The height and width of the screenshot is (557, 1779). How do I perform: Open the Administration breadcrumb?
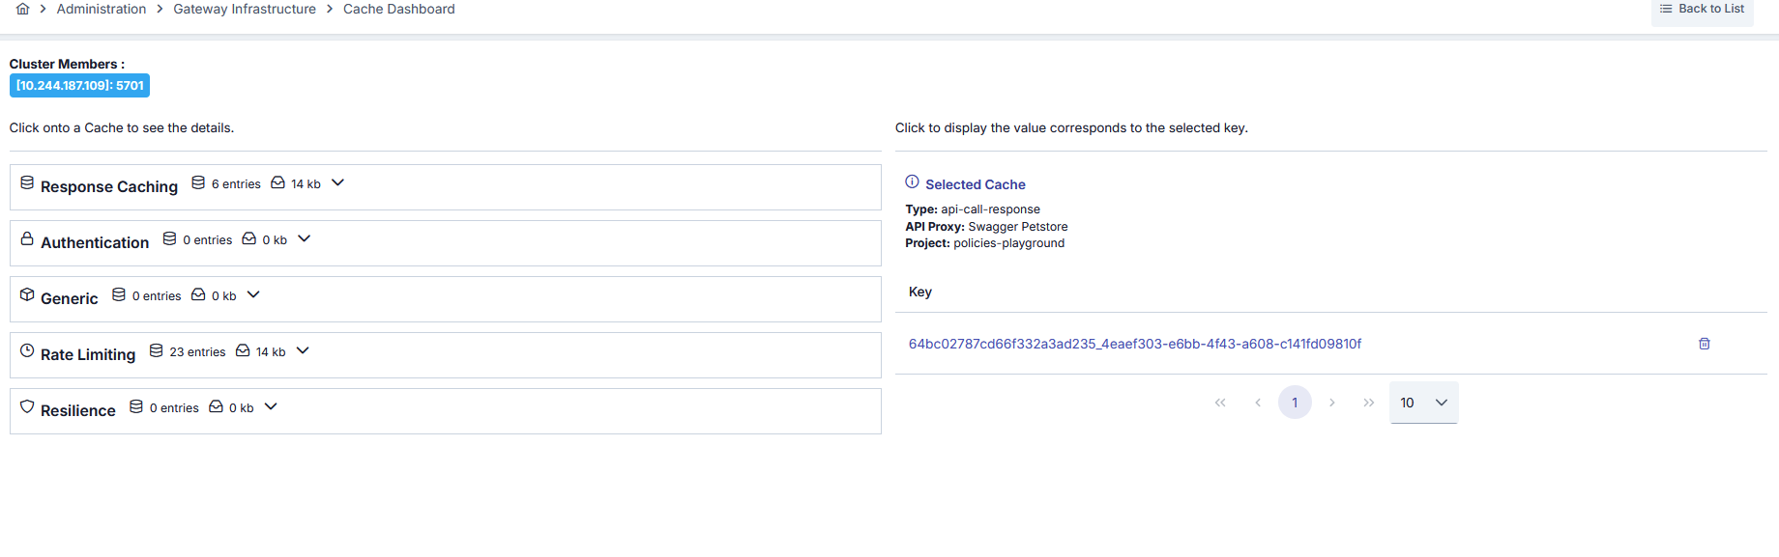(x=102, y=9)
